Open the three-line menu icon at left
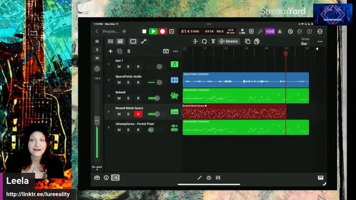The height and width of the screenshot is (200, 356). point(97,41)
